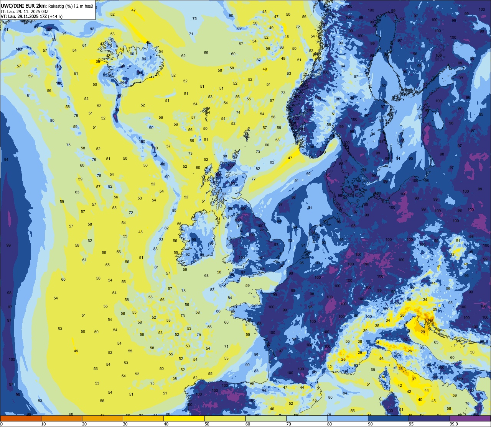Click the legend tick label '70'
The height and width of the screenshot is (427, 491).
click(x=289, y=424)
